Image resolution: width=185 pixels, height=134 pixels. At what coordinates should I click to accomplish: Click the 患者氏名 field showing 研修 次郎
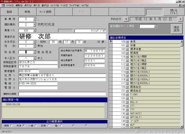click(x=62, y=36)
